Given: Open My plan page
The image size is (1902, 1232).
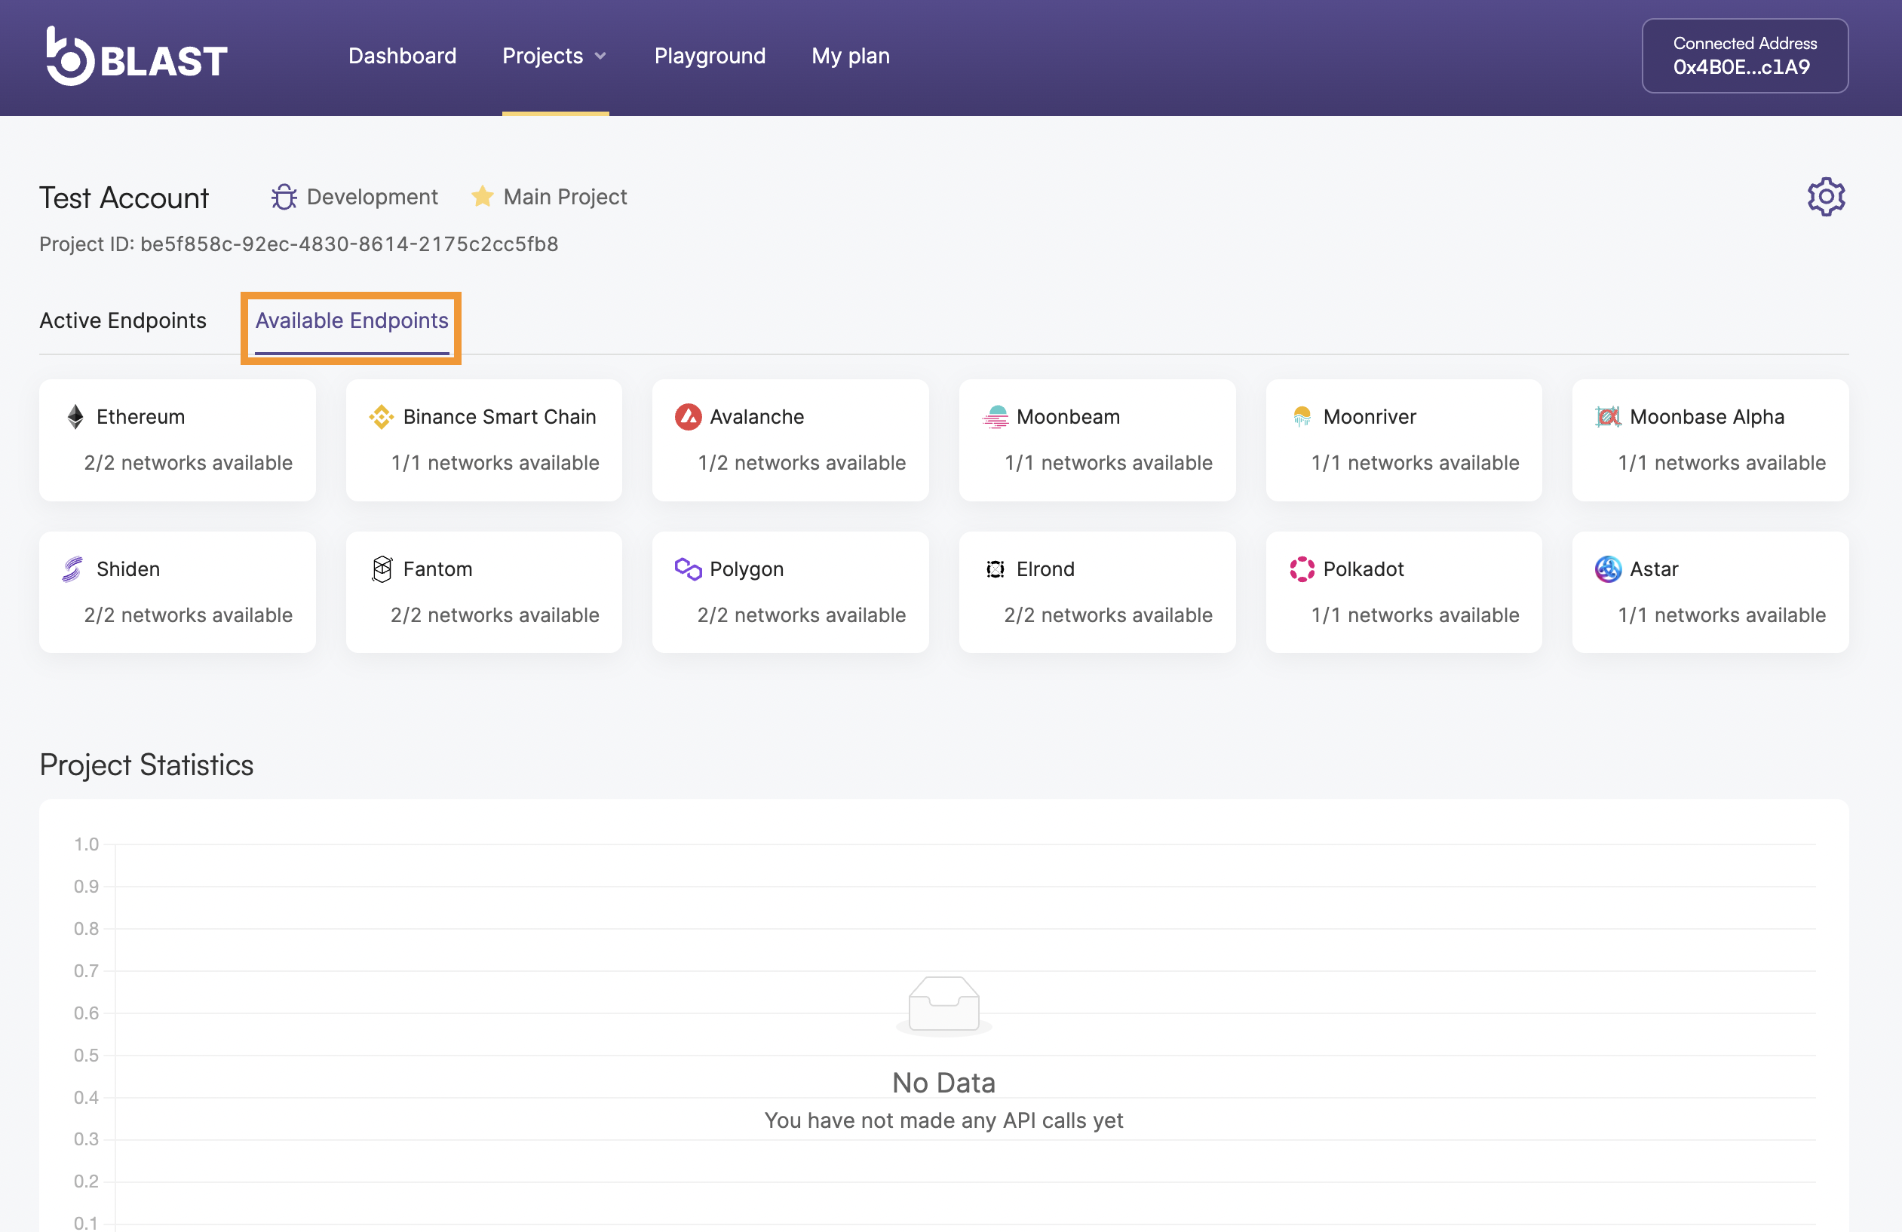Looking at the screenshot, I should [850, 56].
